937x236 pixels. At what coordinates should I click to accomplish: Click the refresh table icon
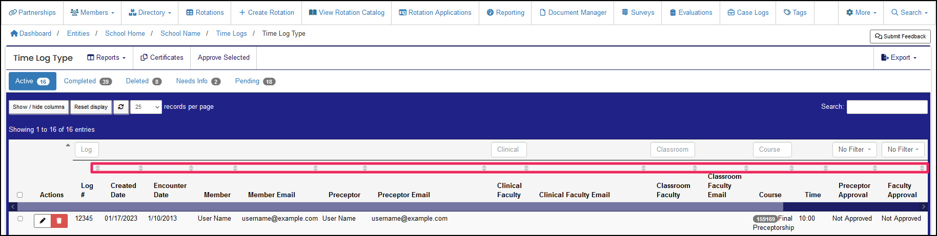click(121, 107)
